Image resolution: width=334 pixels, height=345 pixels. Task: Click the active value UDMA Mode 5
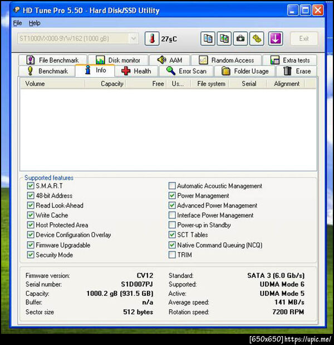282,293
